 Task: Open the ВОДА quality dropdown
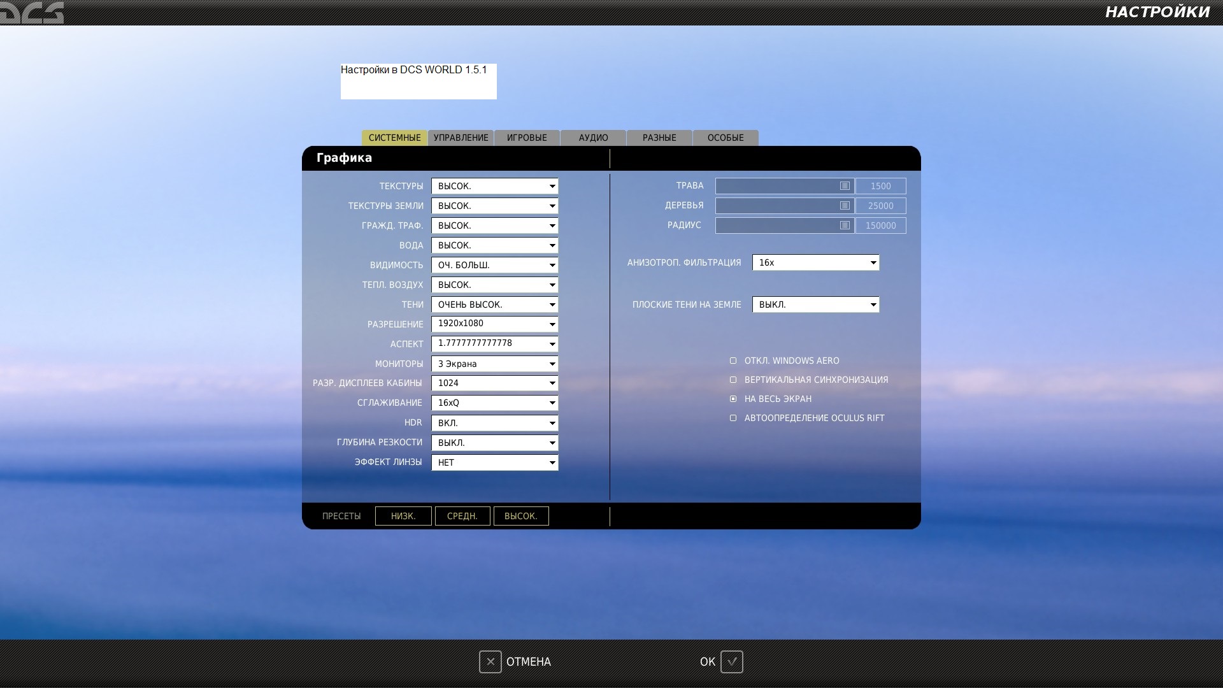494,245
